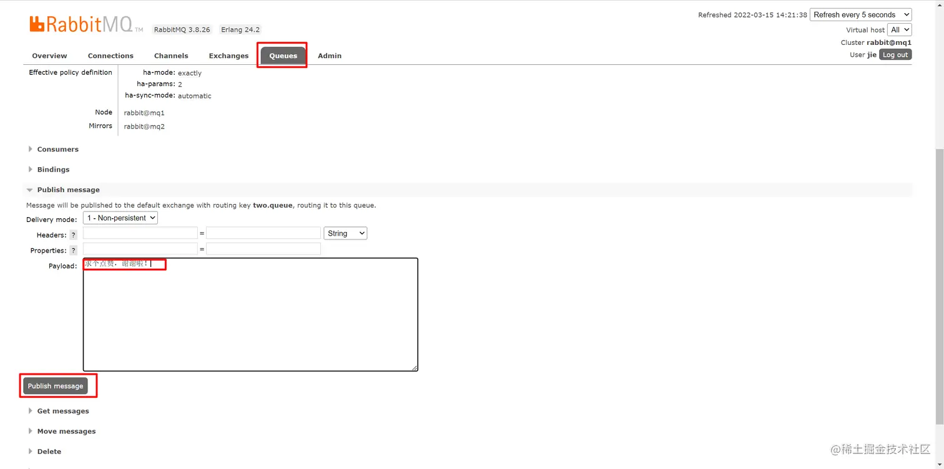944x469 pixels.
Task: Click the RabbitMQ logo
Action: [x=86, y=24]
